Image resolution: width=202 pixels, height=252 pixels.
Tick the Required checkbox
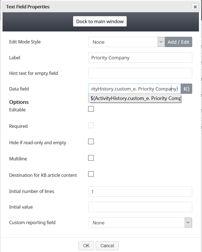coord(91,125)
